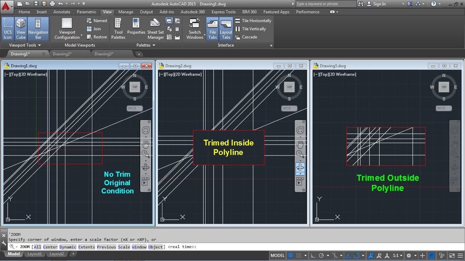Open the Sheet Set Manager
The image size is (465, 261).
coord(155,29)
